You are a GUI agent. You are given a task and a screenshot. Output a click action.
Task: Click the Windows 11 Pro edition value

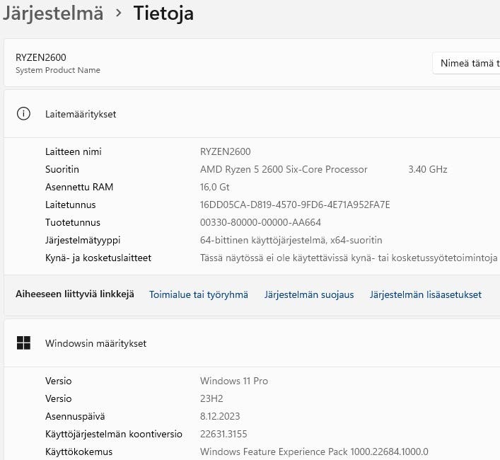pyautogui.click(x=234, y=381)
